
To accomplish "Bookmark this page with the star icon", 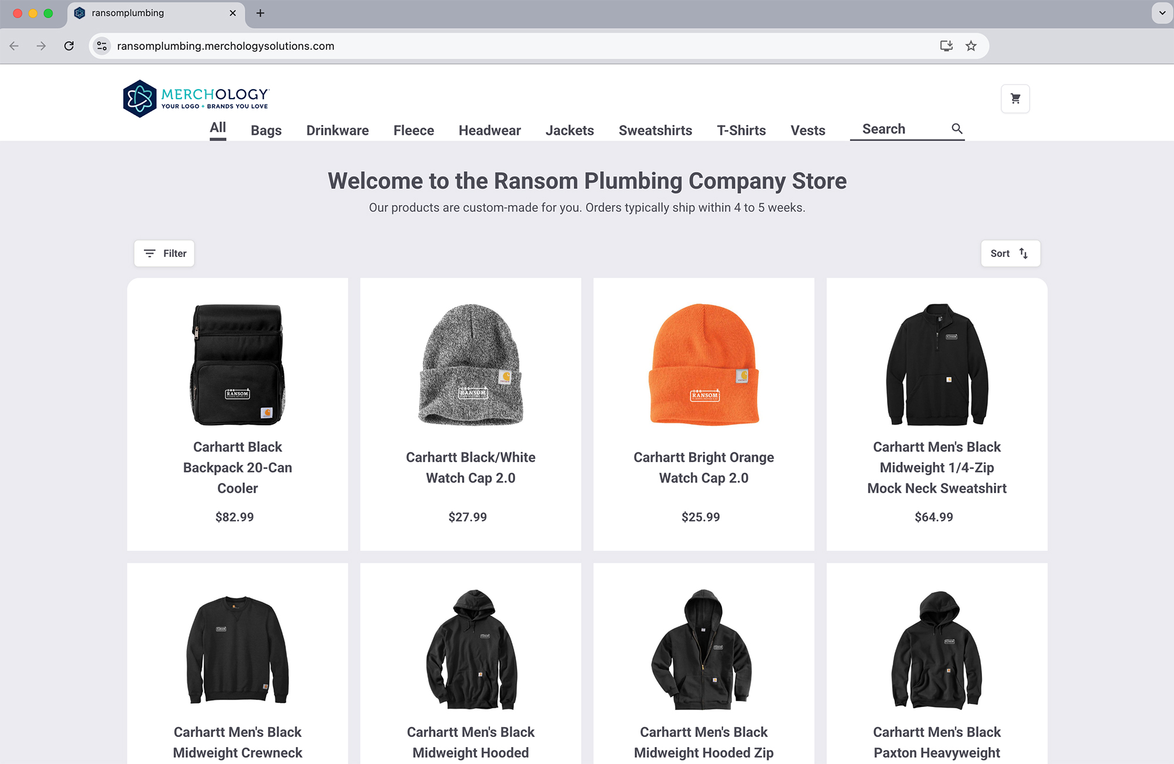I will click(971, 46).
